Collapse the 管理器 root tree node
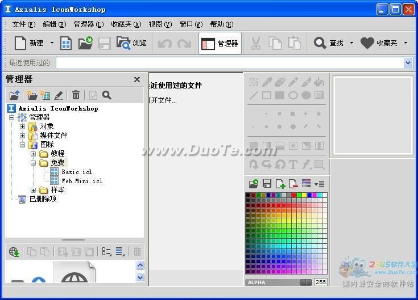Image resolution: width=418 pixels, height=300 pixels. (11, 117)
